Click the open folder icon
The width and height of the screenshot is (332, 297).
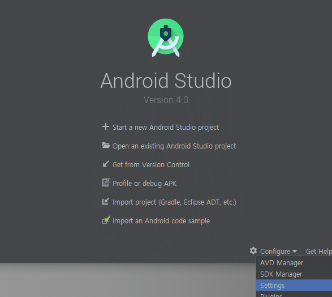106,145
